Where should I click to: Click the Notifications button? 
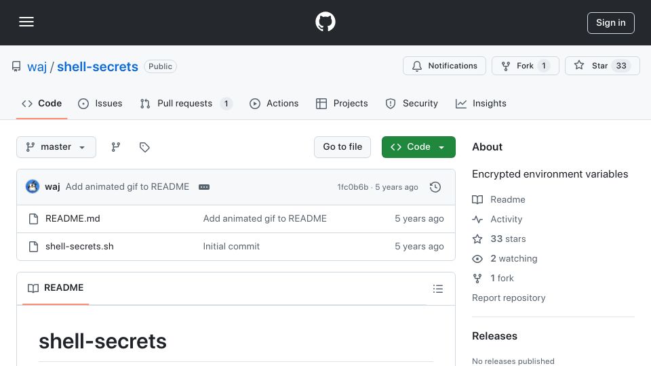tap(444, 66)
